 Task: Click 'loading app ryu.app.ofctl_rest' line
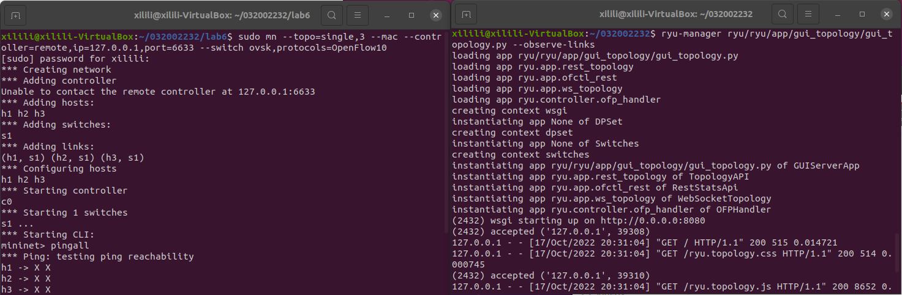535,78
